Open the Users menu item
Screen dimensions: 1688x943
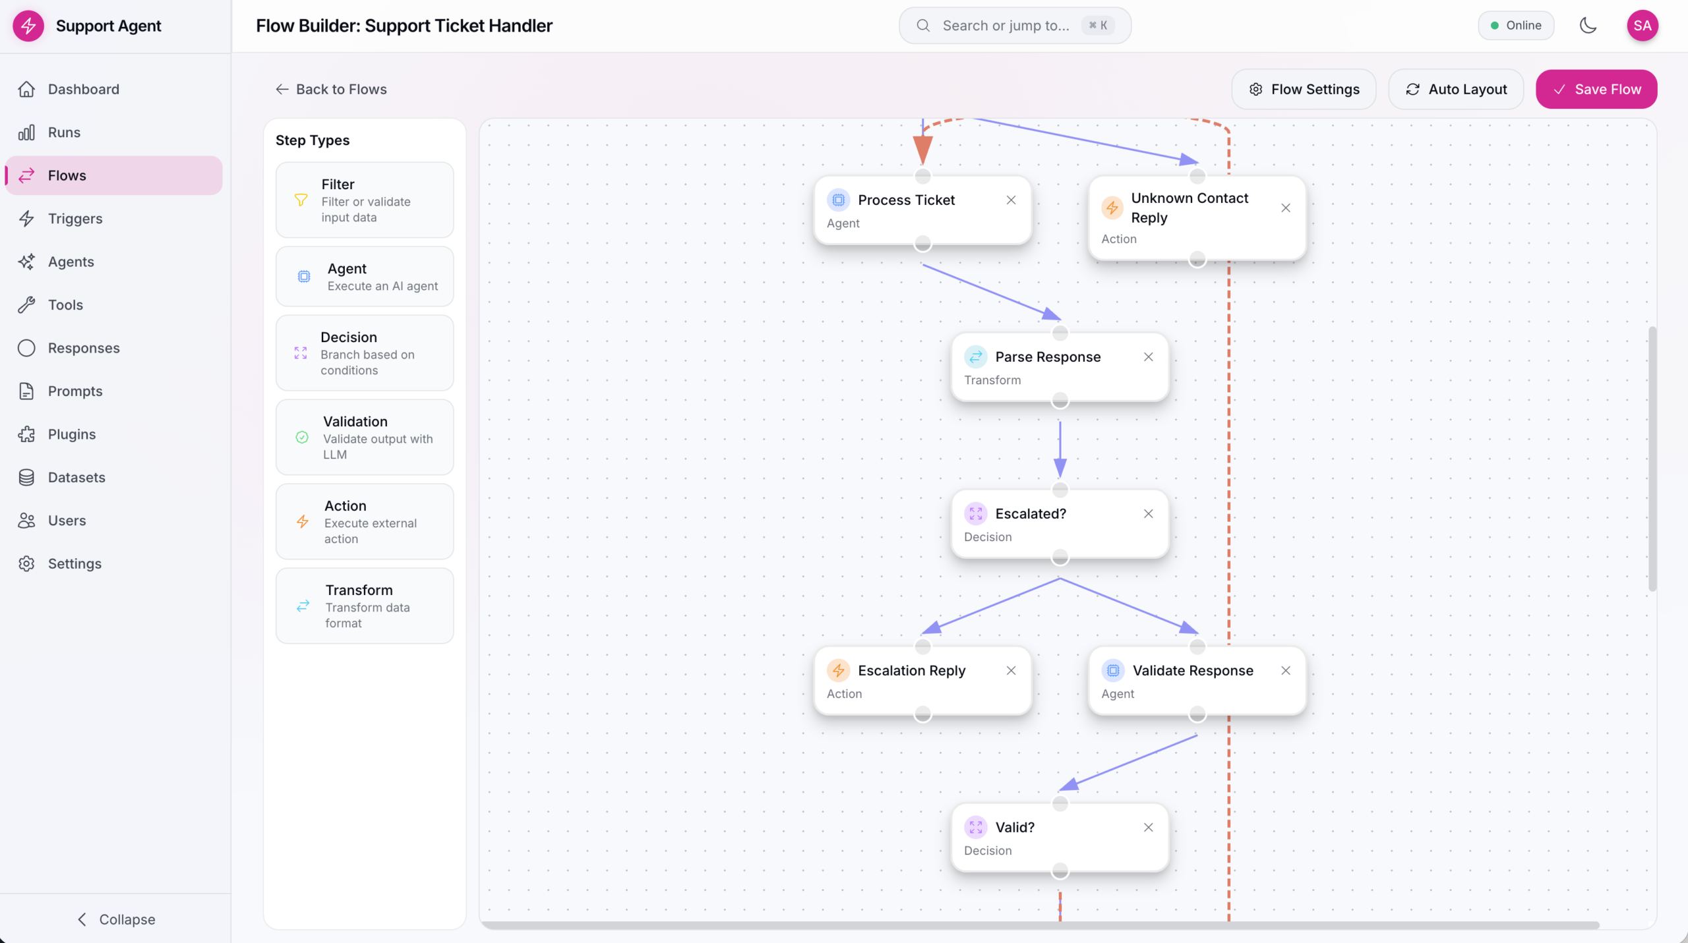pos(114,521)
